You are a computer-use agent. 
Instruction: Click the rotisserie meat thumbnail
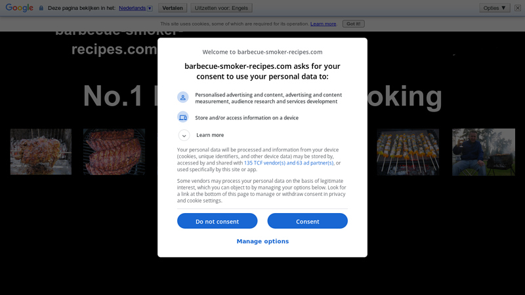[41, 152]
